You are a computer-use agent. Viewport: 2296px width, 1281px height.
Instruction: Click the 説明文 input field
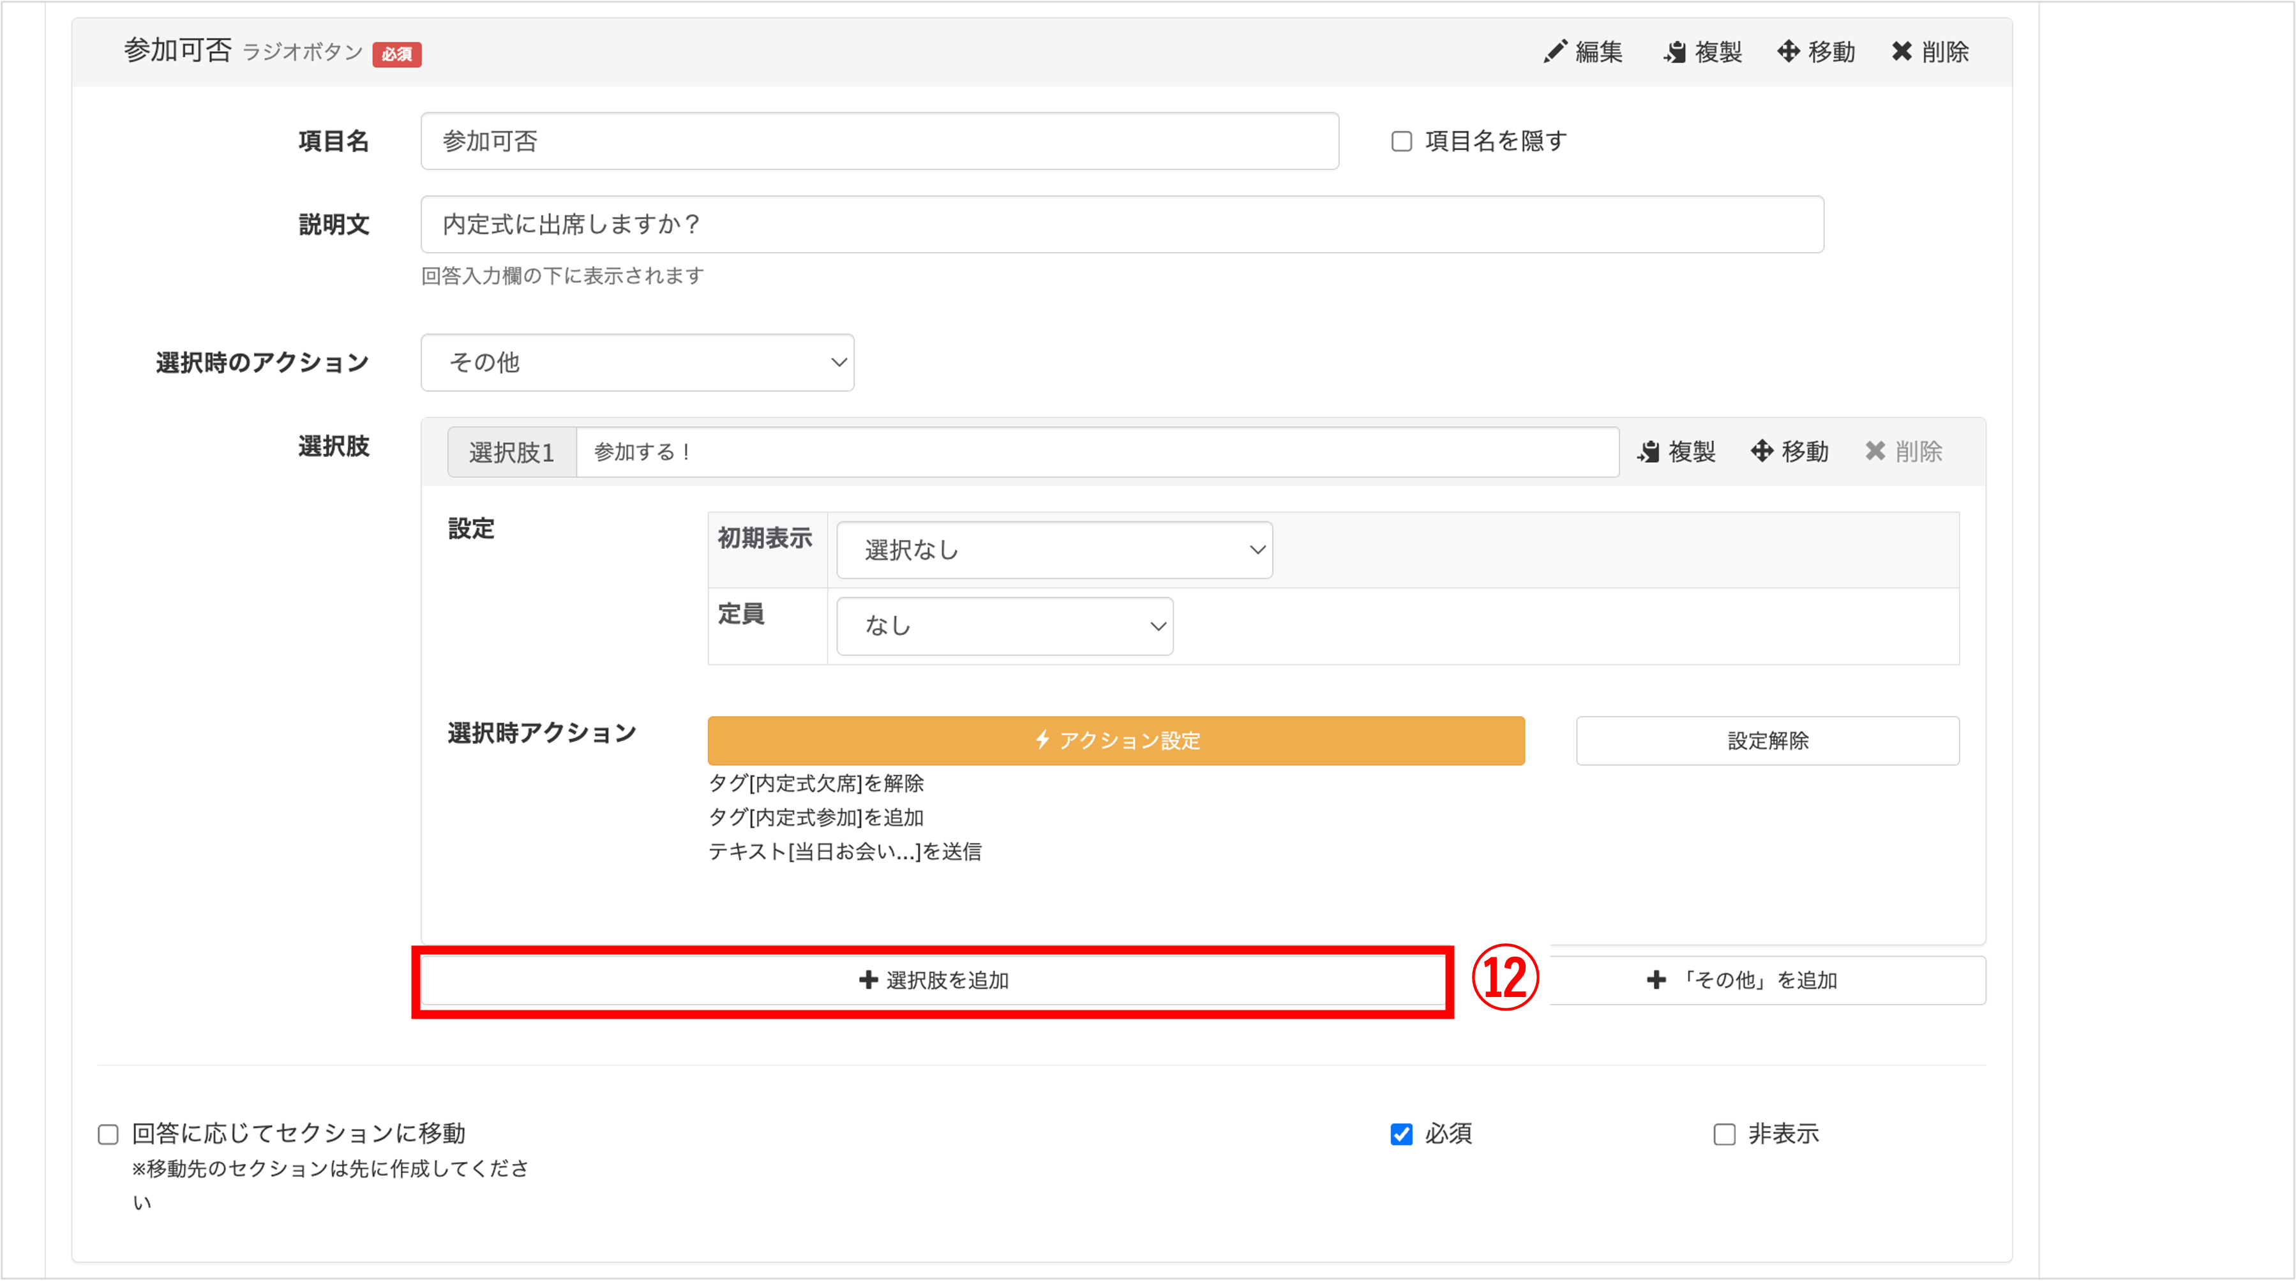tap(1122, 225)
